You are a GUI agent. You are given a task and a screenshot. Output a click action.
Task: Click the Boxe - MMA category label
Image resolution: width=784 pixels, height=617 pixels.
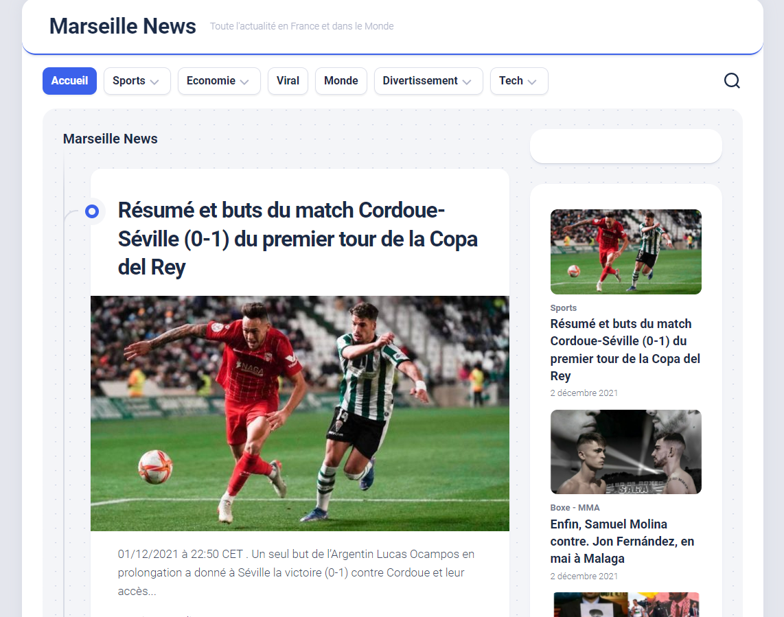575,507
